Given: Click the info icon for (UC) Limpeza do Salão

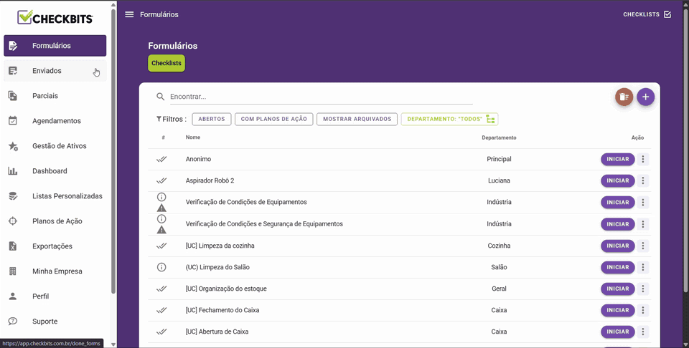Looking at the screenshot, I should (161, 267).
